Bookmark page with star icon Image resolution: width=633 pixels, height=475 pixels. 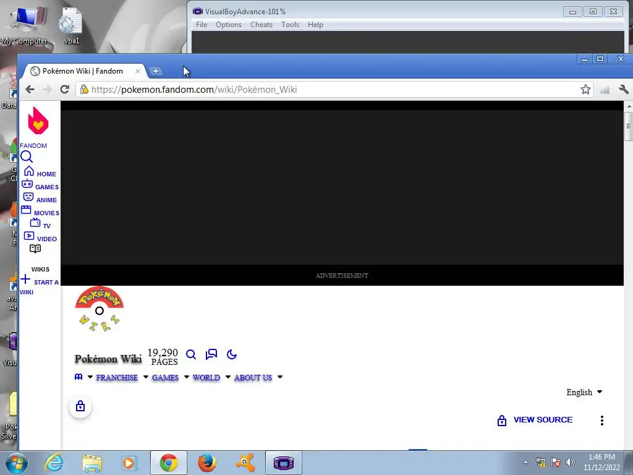[585, 89]
